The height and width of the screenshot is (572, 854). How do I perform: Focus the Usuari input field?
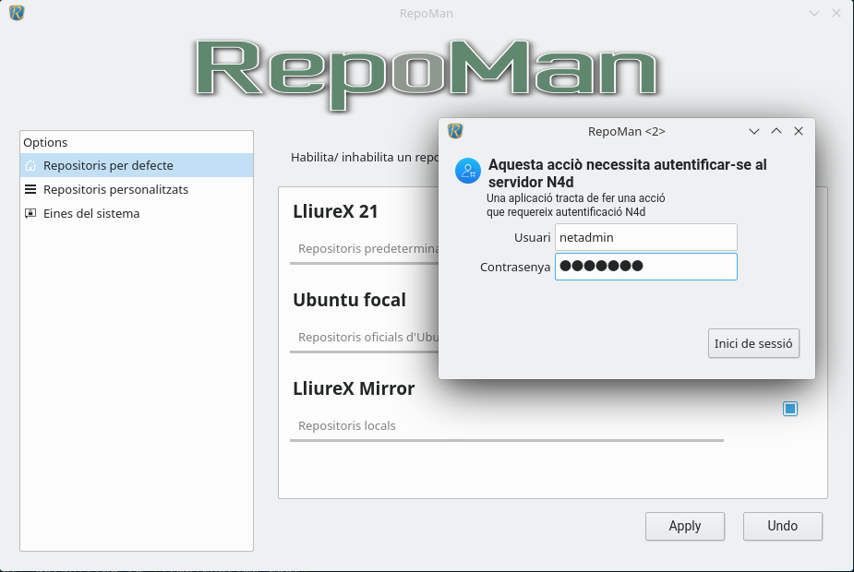pyautogui.click(x=646, y=237)
